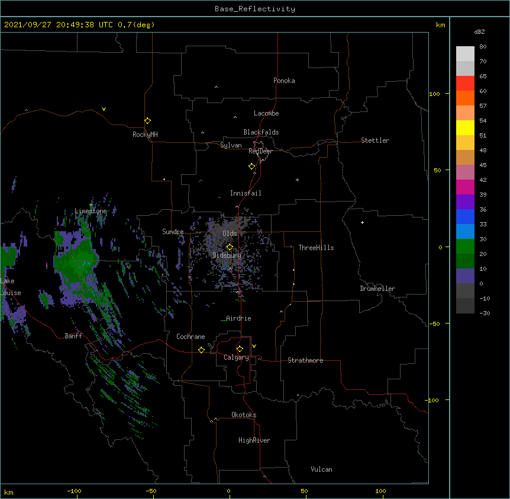The image size is (510, 499).
Task: Click the Base_Reflectivity title text
Action: (255, 9)
